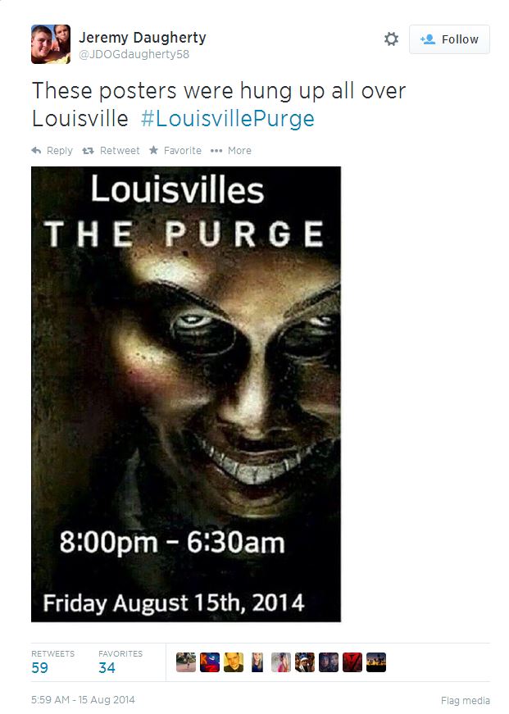Image resolution: width=509 pixels, height=714 pixels.
Task: View the 34 favorites list
Action: pyautogui.click(x=120, y=662)
